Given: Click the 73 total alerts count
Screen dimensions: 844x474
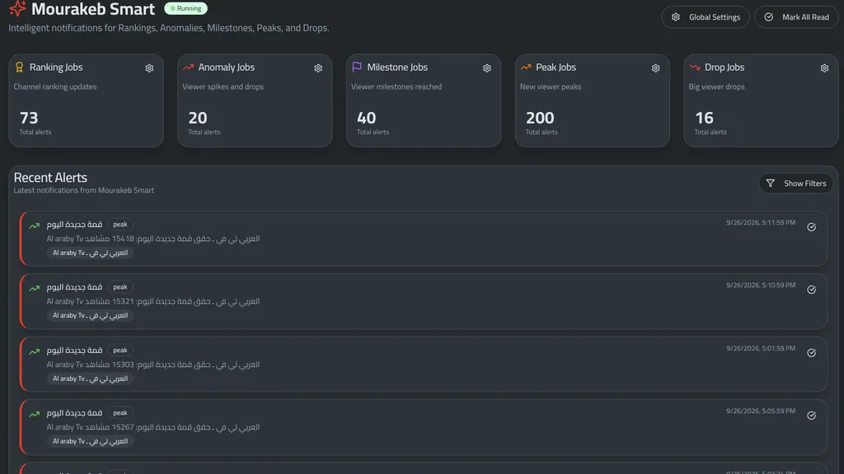Looking at the screenshot, I should click(29, 118).
